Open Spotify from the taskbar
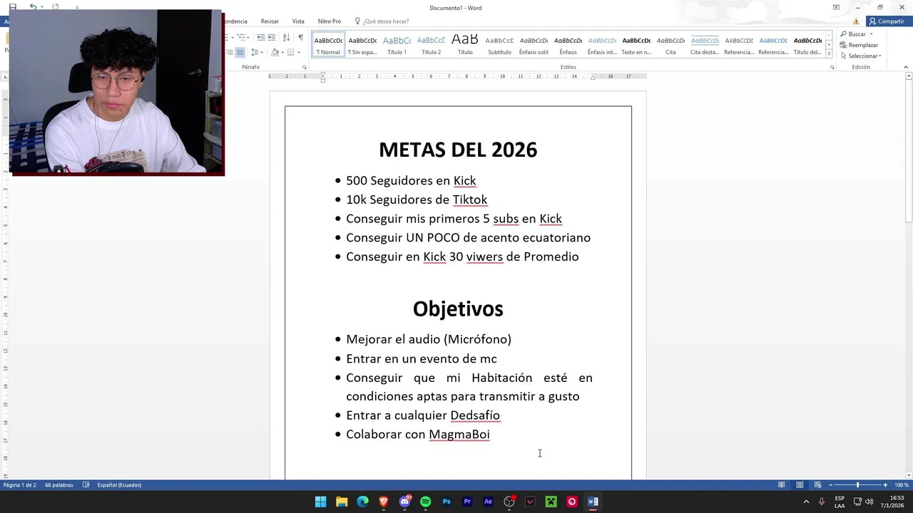The image size is (913, 513). point(426,502)
